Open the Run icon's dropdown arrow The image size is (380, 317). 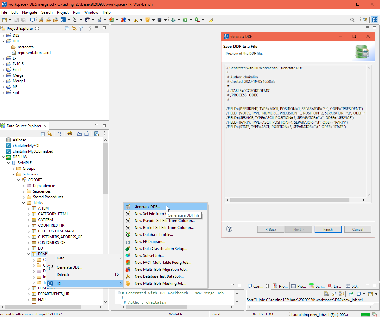pyautogui.click(x=191, y=20)
